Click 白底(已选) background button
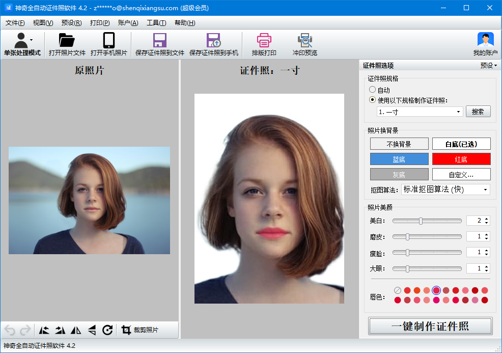The image size is (502, 353). point(461,144)
